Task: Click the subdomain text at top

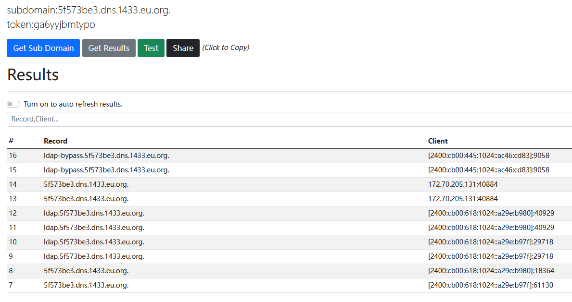Action: click(89, 10)
